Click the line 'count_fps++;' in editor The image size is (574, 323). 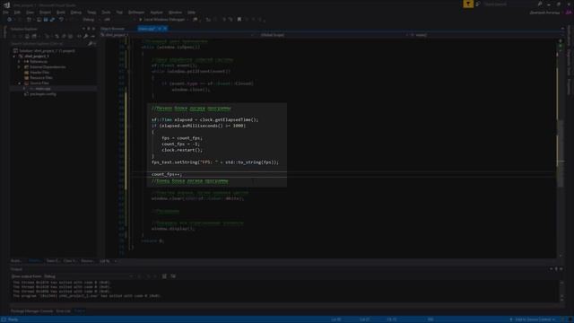tap(167, 174)
